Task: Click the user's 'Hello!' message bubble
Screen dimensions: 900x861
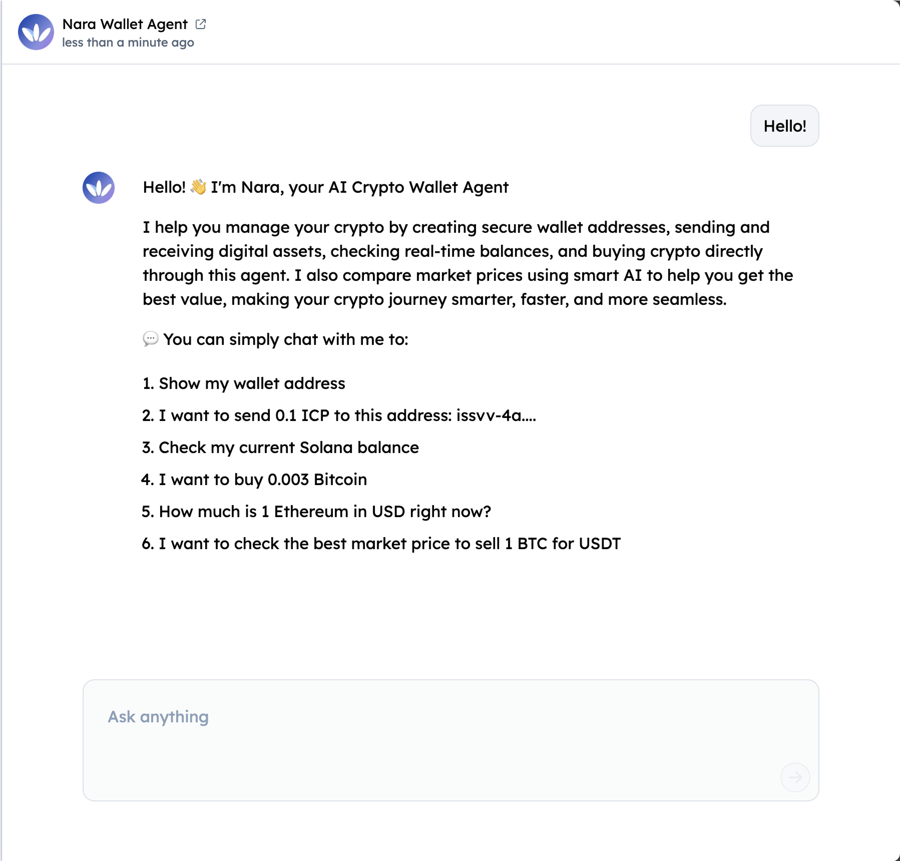Action: pyautogui.click(x=784, y=126)
